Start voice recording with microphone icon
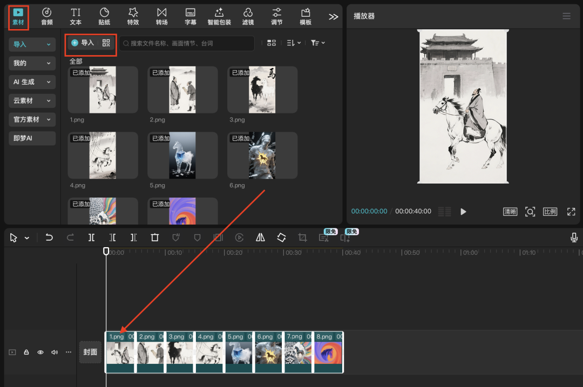 tap(574, 237)
